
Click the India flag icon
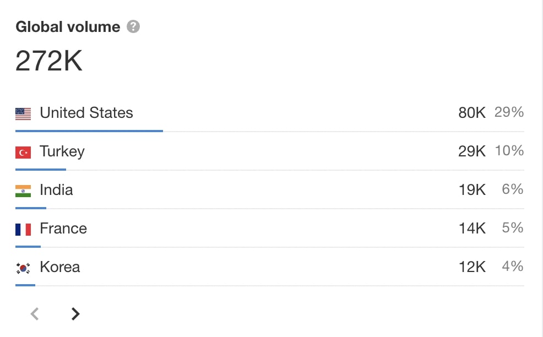coord(23,191)
